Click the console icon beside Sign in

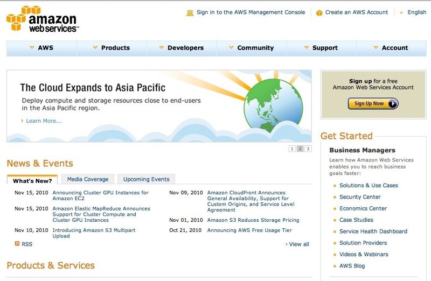[190, 12]
